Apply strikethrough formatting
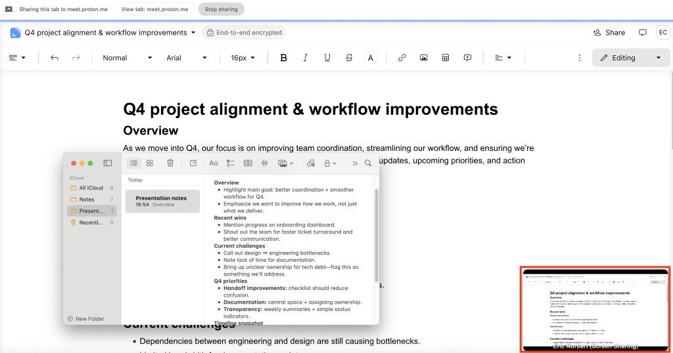Image resolution: width=673 pixels, height=353 pixels. pos(349,58)
